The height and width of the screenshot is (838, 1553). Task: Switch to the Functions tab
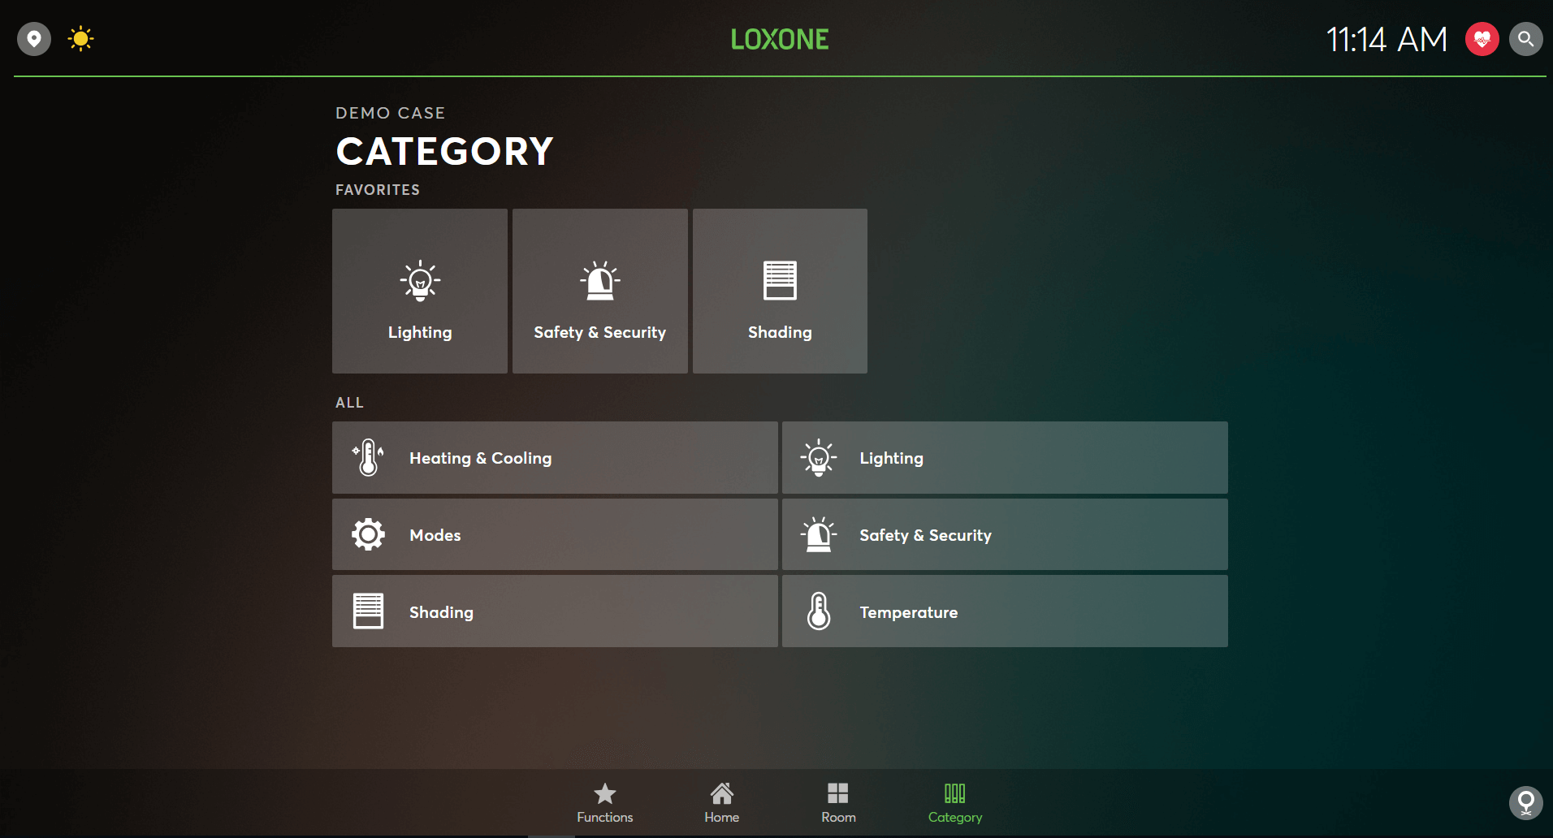pyautogui.click(x=604, y=802)
